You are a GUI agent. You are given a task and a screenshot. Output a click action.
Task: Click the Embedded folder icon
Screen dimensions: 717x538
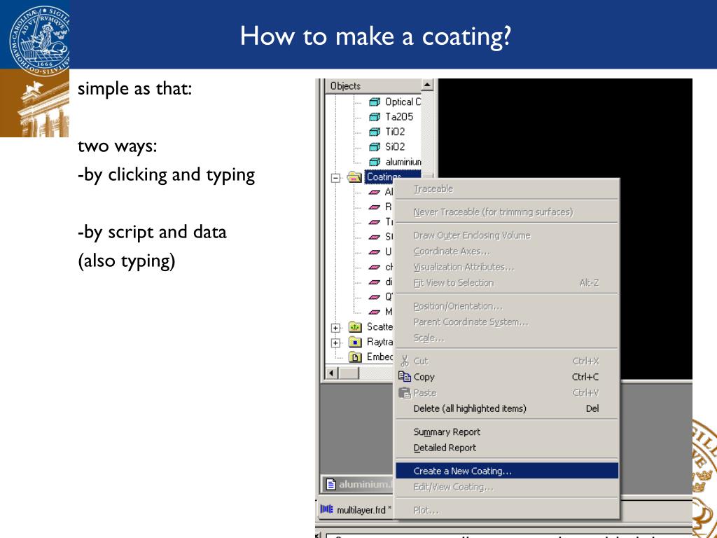click(355, 357)
